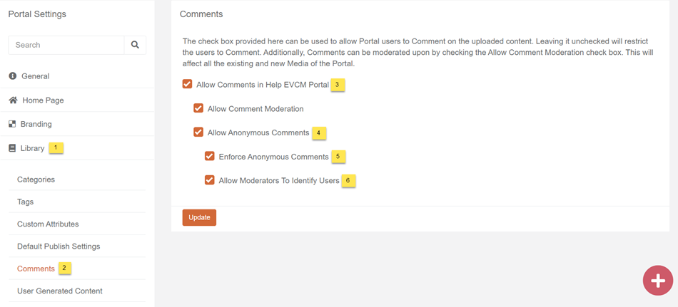
Task: Disable Enforce Anonymous Comments checkbox
Action: point(210,156)
